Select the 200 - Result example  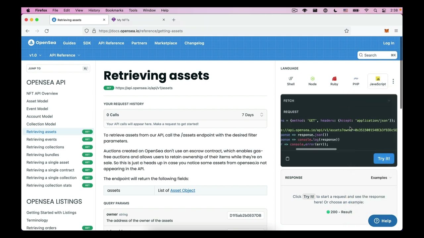click(x=339, y=212)
